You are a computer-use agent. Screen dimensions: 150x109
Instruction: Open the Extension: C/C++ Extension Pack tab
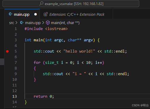tap(76, 14)
